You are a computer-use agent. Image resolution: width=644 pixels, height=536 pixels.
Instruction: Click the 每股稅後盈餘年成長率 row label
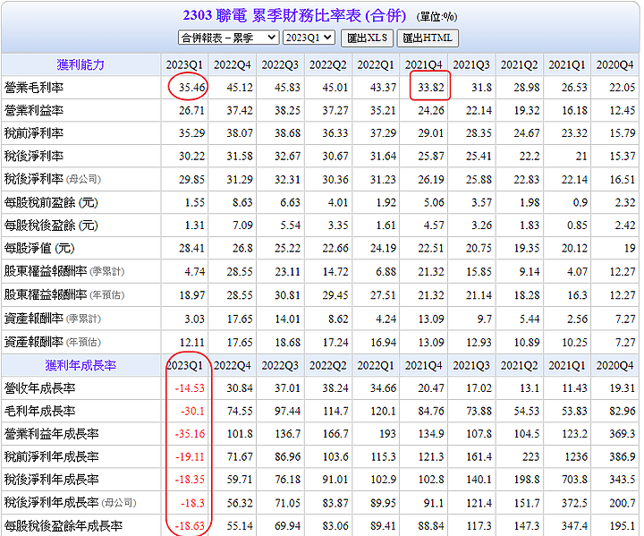point(64,526)
